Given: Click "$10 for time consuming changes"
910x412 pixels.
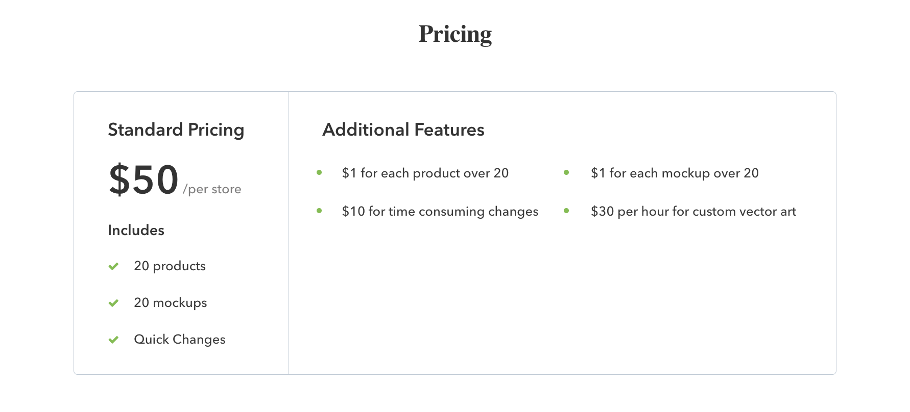Looking at the screenshot, I should [440, 211].
